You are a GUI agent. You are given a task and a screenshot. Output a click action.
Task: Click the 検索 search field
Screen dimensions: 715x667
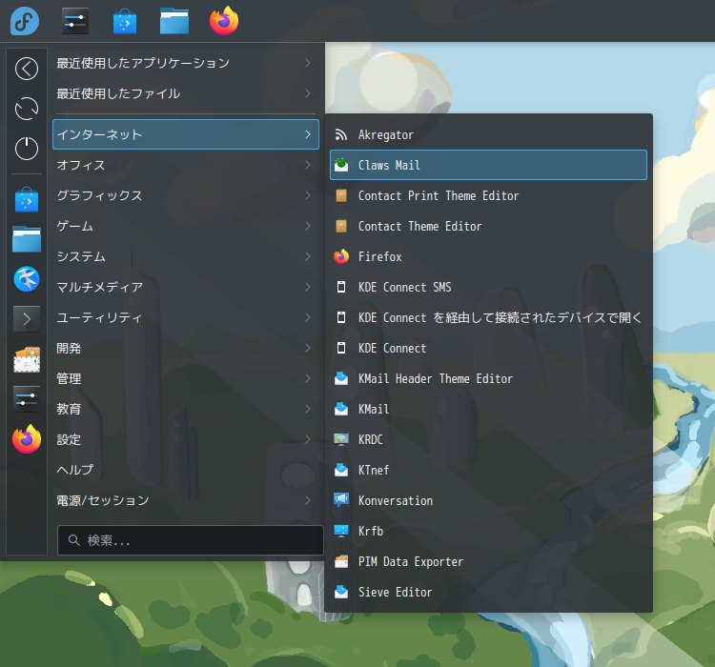[x=190, y=540]
